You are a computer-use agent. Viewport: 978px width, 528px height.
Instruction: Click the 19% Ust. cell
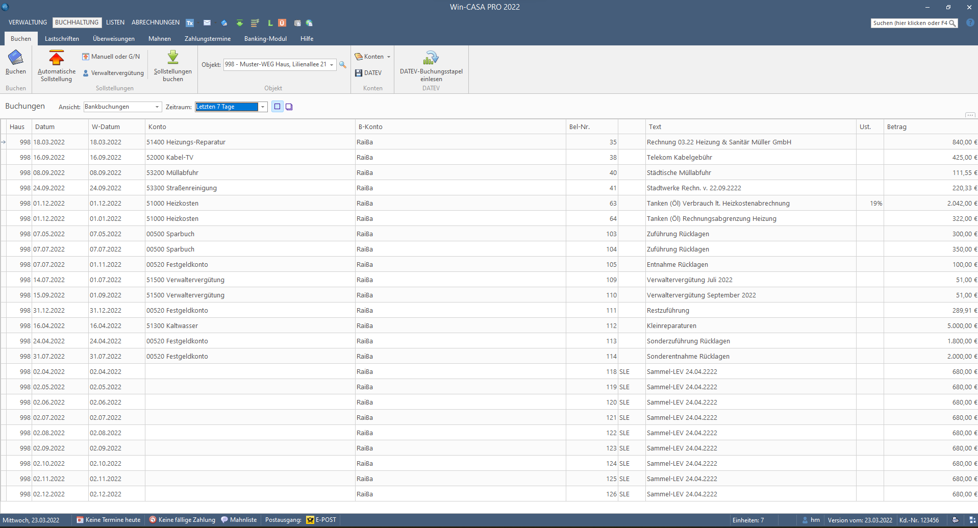[870, 203]
